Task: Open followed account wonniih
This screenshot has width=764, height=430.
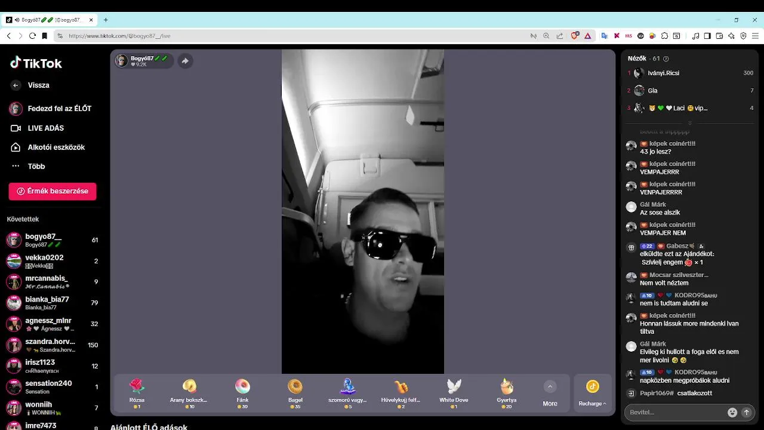Action: pyautogui.click(x=53, y=408)
